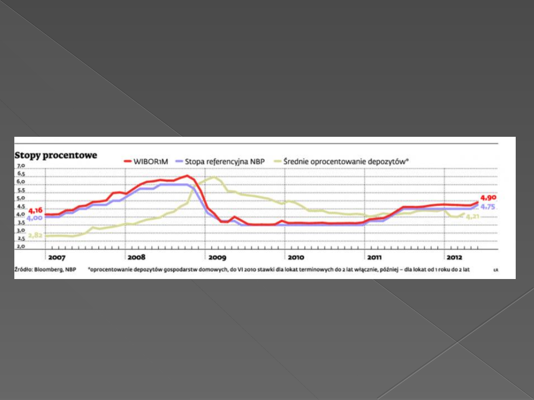The width and height of the screenshot is (534, 400).
Task: Click the WIBOR1M legend label
Action: [x=151, y=161]
